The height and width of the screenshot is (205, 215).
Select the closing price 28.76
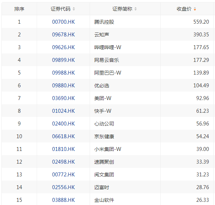pos(203,187)
